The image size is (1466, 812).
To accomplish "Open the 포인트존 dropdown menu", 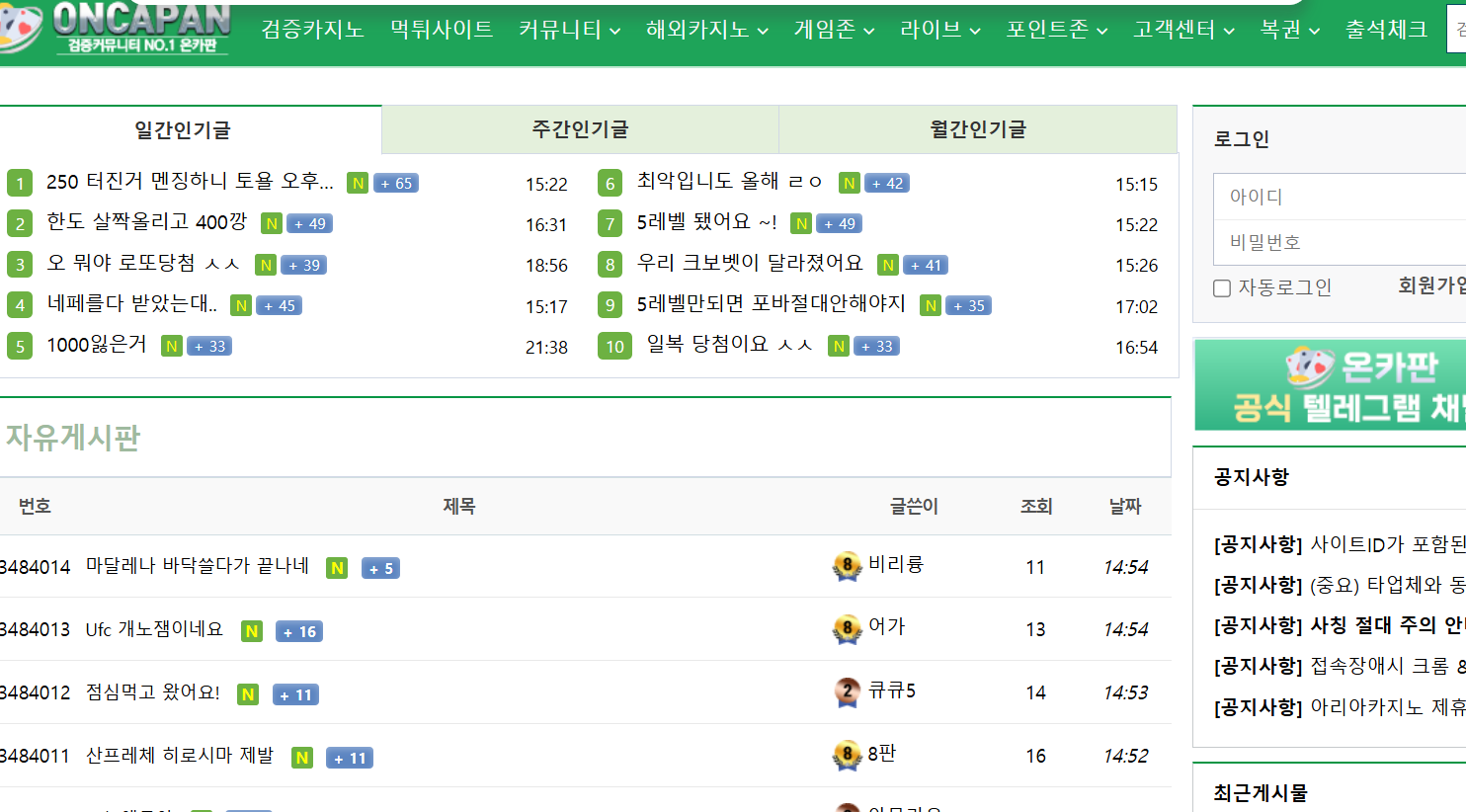I will [1056, 30].
